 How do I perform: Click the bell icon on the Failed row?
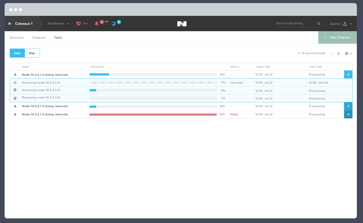point(15,114)
